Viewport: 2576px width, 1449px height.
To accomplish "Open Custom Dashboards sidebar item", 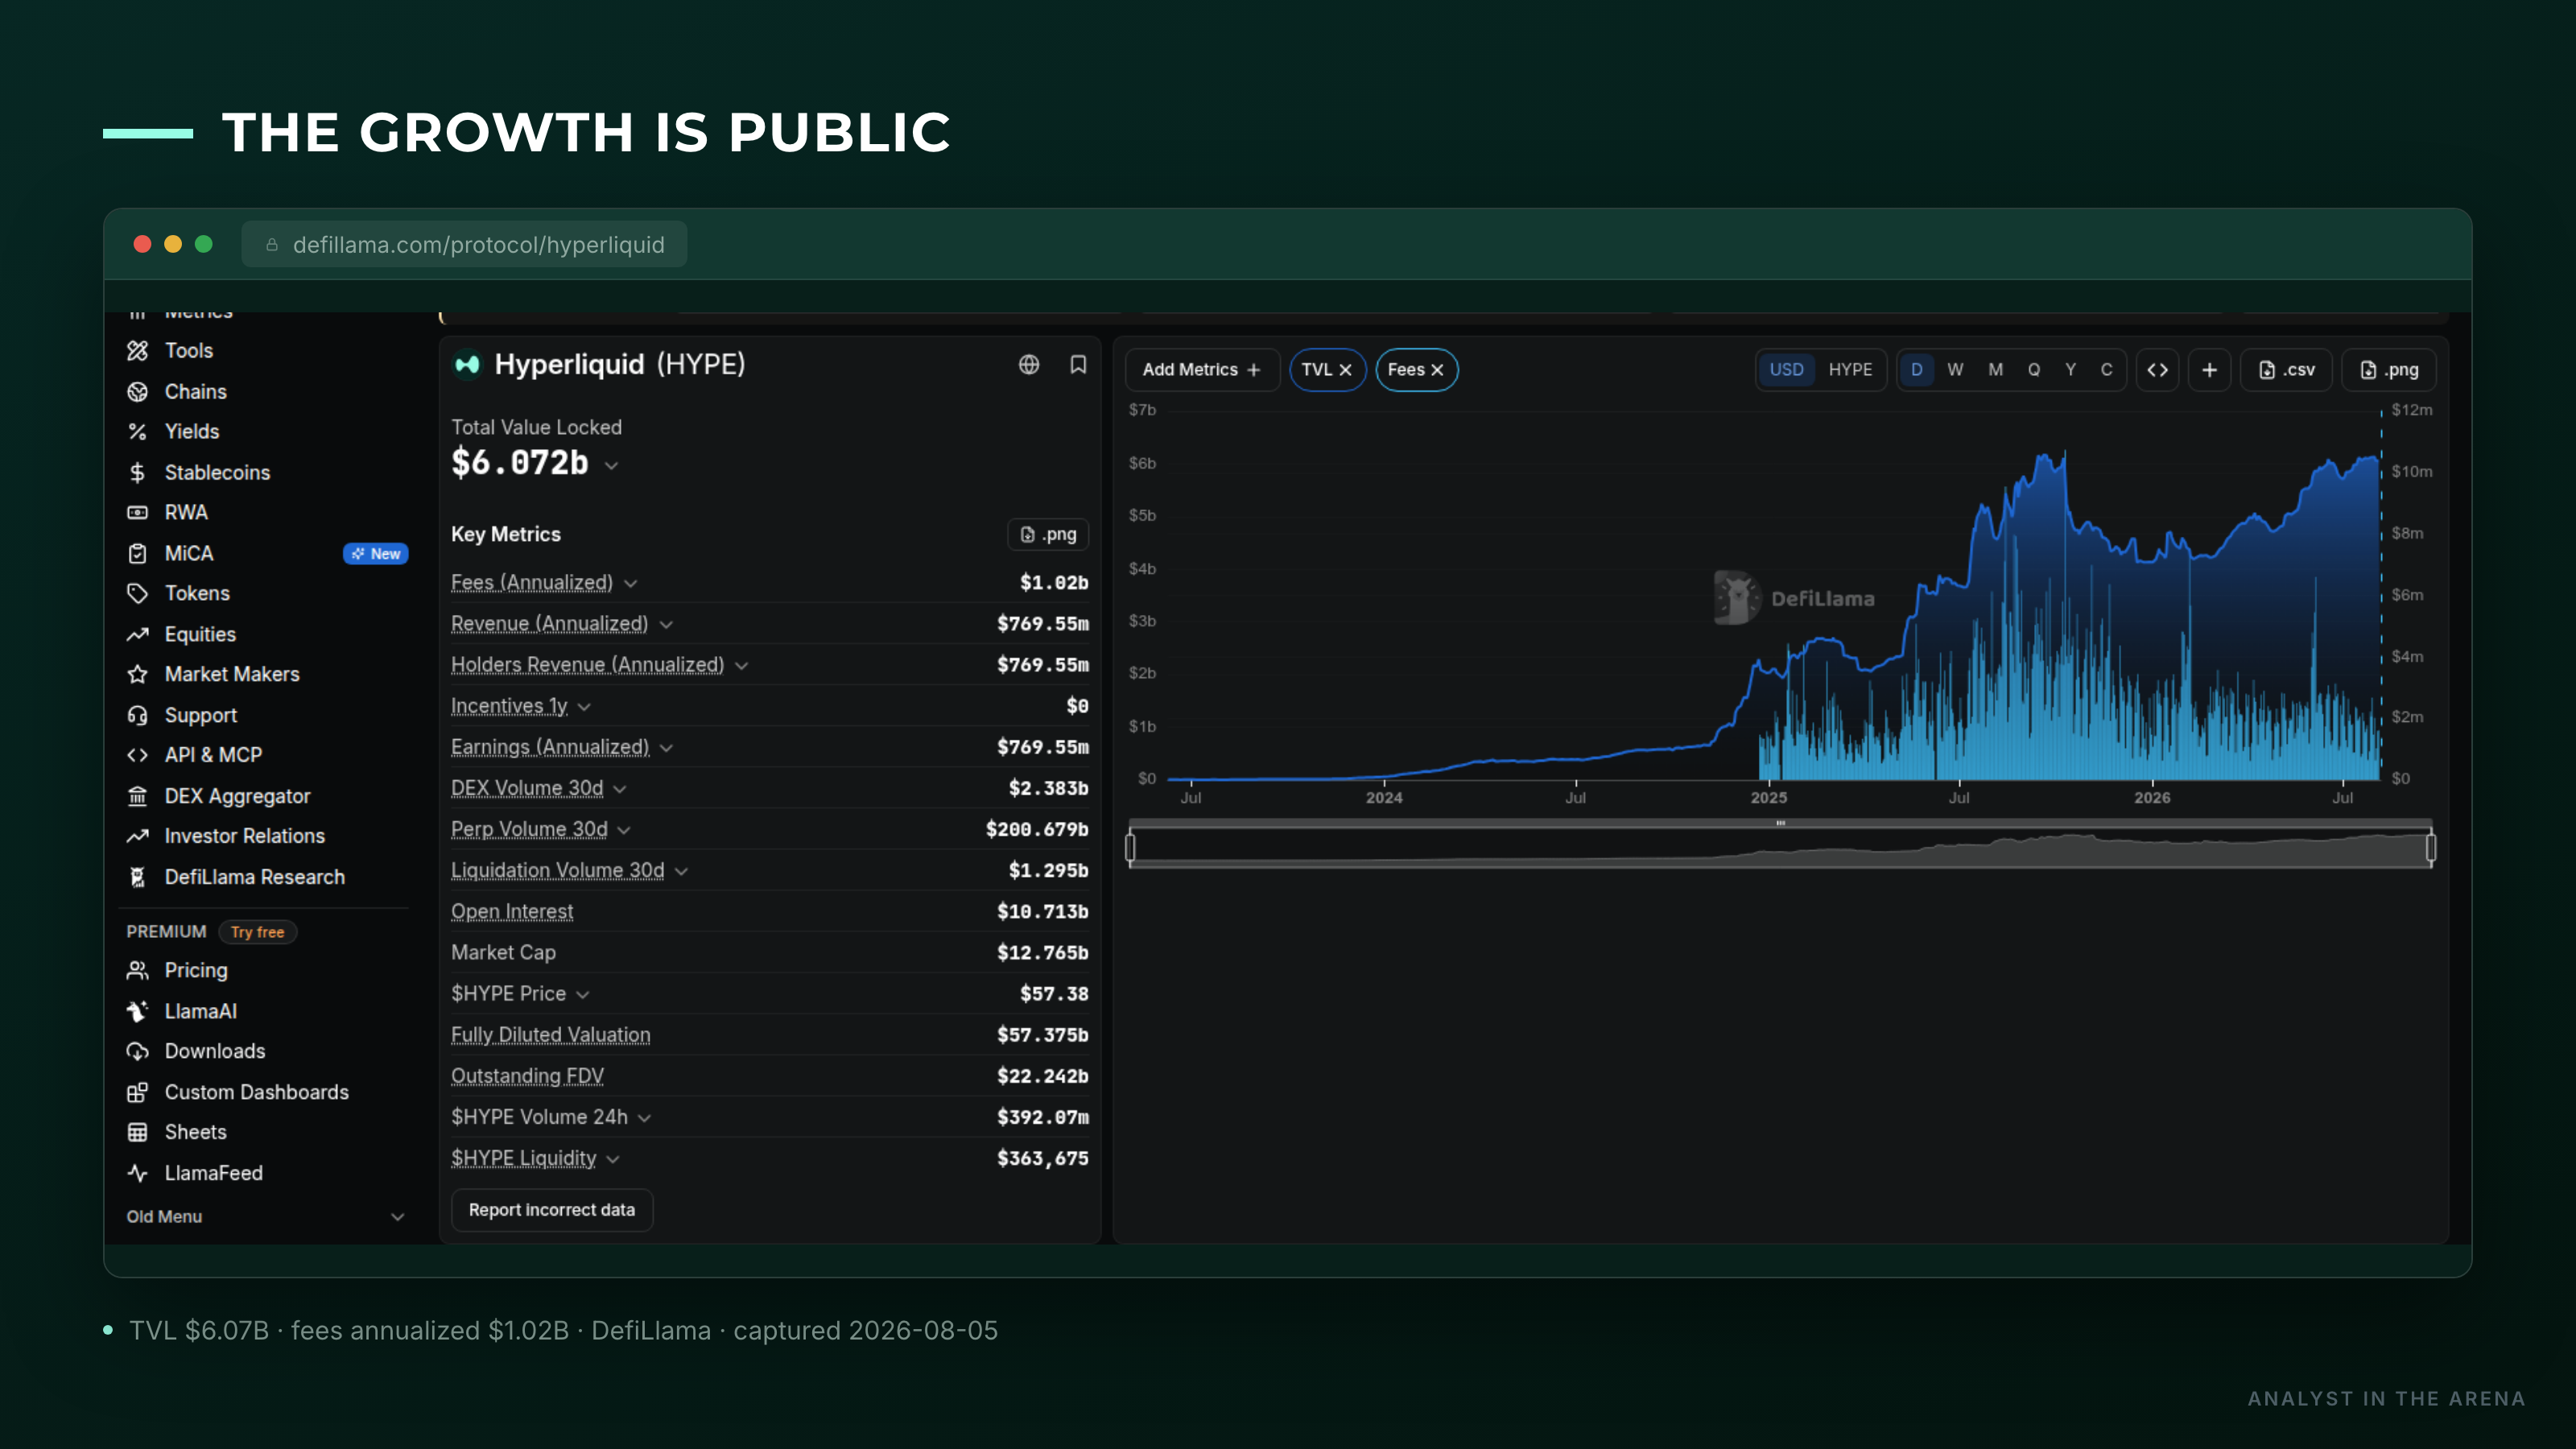I will (x=257, y=1092).
